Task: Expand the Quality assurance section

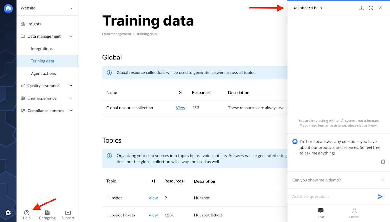Action: pos(71,86)
